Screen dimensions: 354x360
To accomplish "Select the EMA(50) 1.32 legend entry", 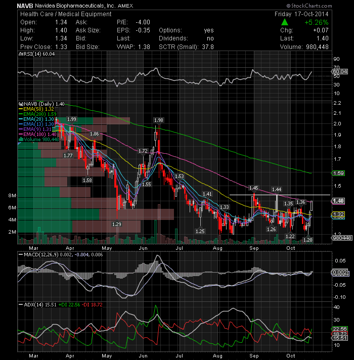I will (x=36, y=109).
